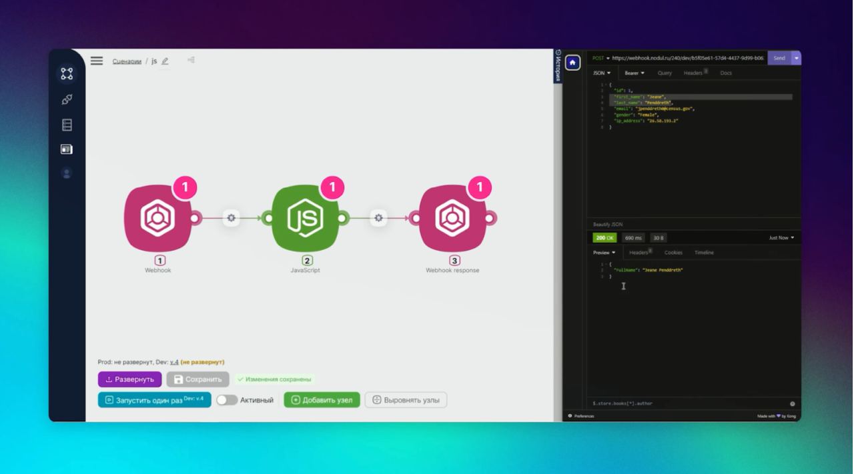This screenshot has width=854, height=474.
Task: Click the JavaScript label under node 2
Action: (x=306, y=270)
